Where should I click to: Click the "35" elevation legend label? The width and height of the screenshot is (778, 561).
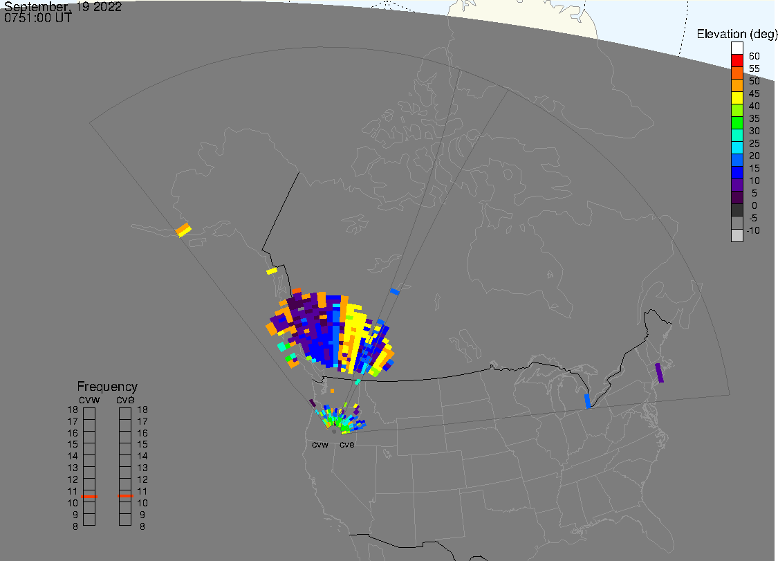pos(754,118)
